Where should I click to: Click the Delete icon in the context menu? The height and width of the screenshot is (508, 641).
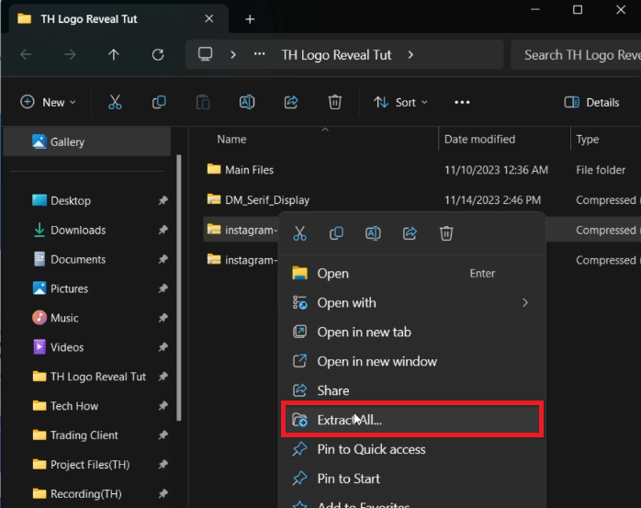click(446, 233)
